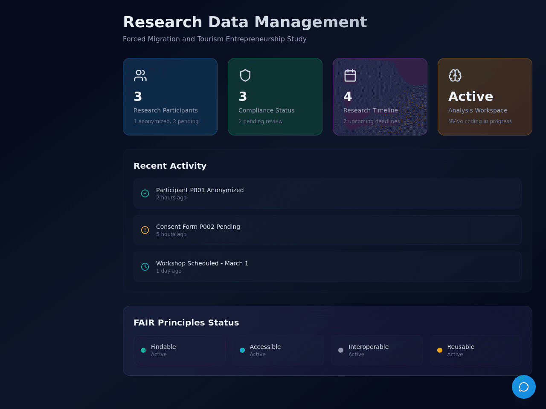The image size is (546, 409).
Task: Click the orange status dot for Reusable
Action: [x=440, y=350]
